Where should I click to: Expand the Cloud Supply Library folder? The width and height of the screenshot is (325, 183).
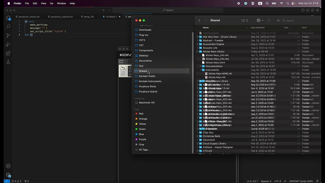coord(198,144)
